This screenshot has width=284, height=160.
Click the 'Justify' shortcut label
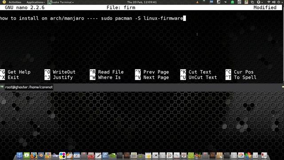[x=63, y=77]
